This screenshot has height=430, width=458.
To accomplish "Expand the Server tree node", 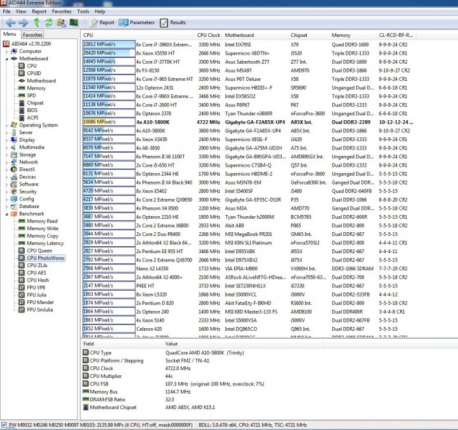I will point(7,133).
